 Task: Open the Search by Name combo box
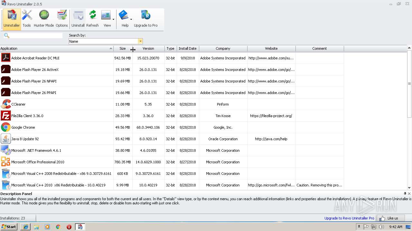(106, 41)
